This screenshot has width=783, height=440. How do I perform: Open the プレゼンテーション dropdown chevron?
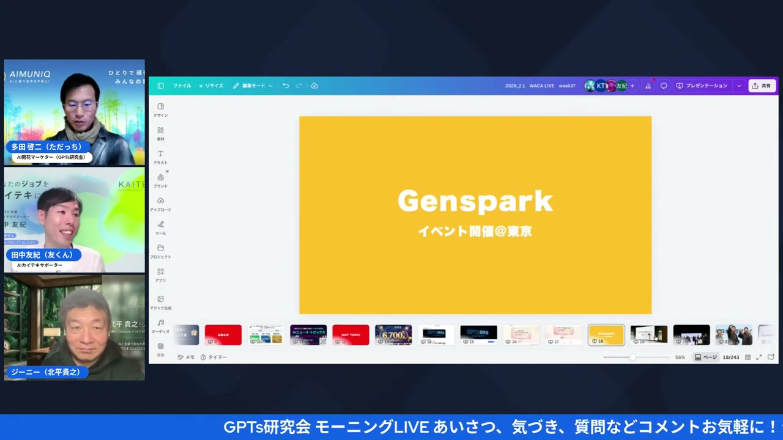point(739,86)
